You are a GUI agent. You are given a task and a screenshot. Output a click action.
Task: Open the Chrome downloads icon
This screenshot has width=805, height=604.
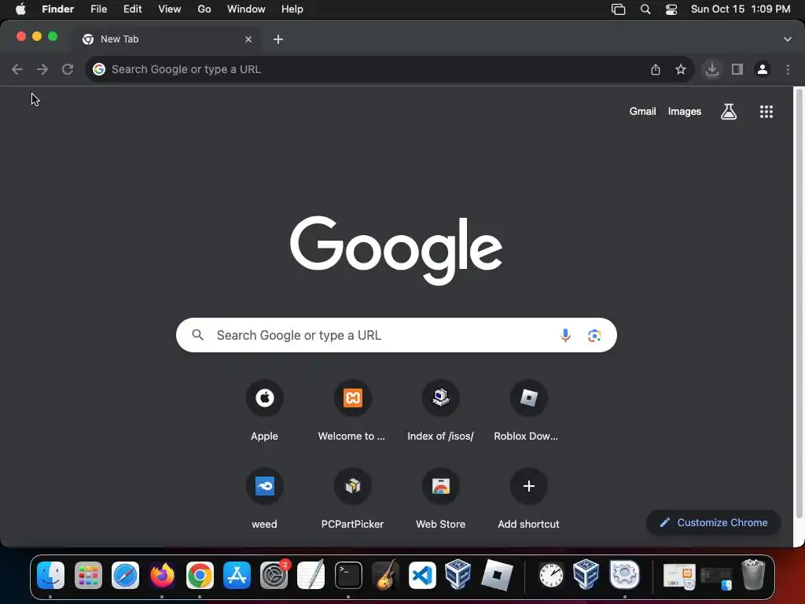tap(712, 69)
